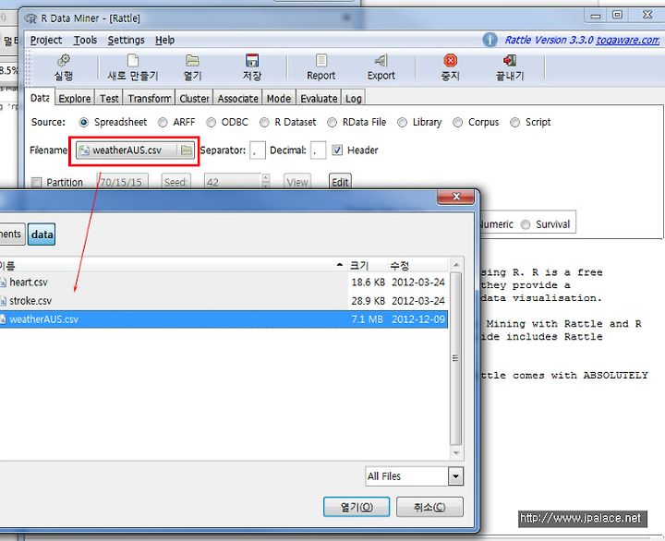Select the Data tab
665x541 pixels.
coord(40,98)
